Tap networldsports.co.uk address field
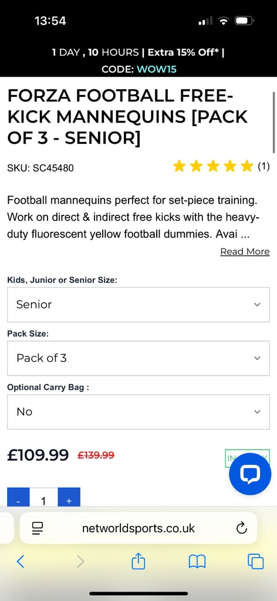Image resolution: width=277 pixels, height=601 pixels. coord(138,529)
